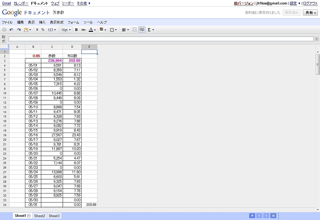
Task: Open the text color picker
Action: [92, 30]
